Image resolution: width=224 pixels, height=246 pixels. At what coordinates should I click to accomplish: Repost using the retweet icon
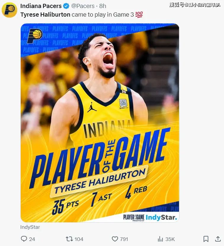click(x=69, y=239)
